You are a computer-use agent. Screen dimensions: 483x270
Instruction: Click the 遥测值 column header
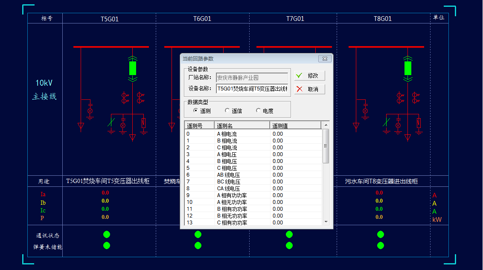tap(296, 125)
